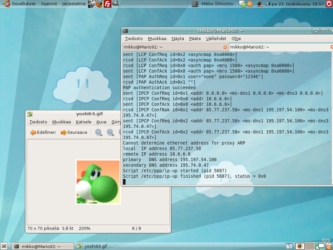The width and height of the screenshot is (333, 250).
Task: Click 'local IP address 85.77.237.58' line
Action: (162, 148)
